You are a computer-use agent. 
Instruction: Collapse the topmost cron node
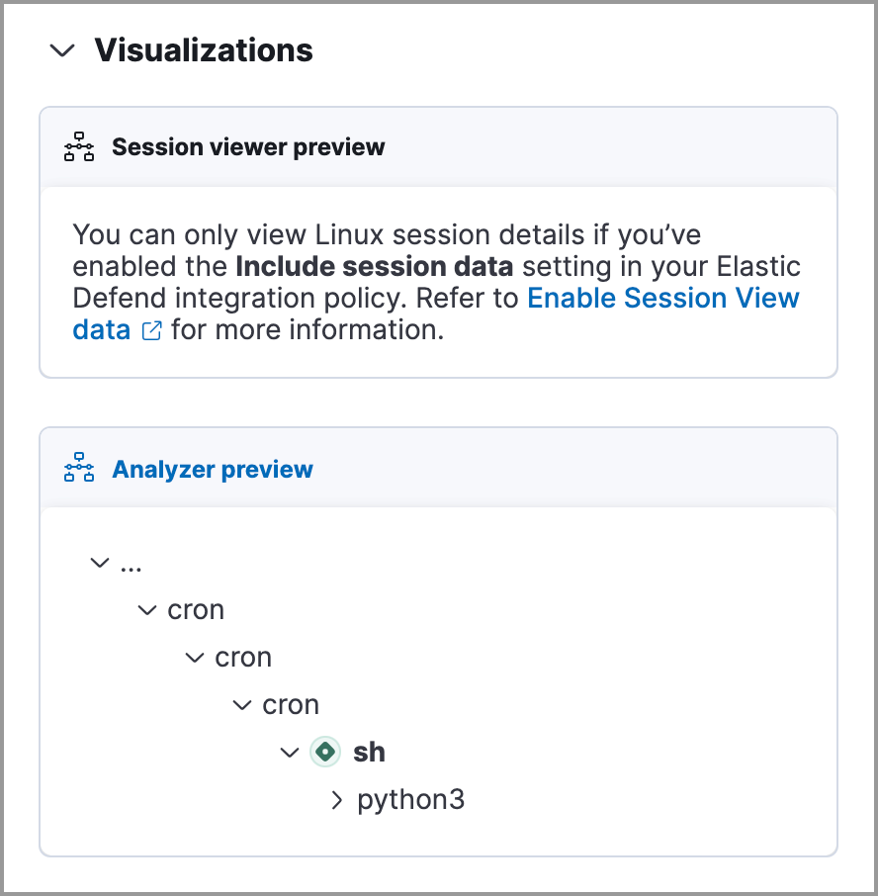coord(147,609)
